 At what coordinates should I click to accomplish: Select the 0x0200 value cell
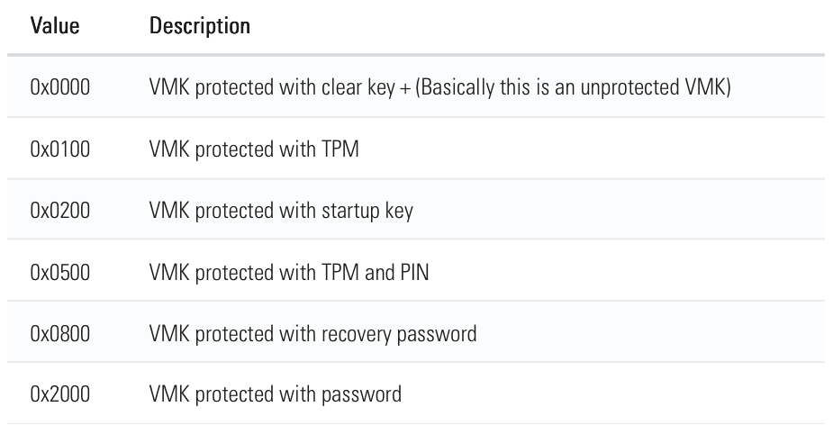(60, 211)
